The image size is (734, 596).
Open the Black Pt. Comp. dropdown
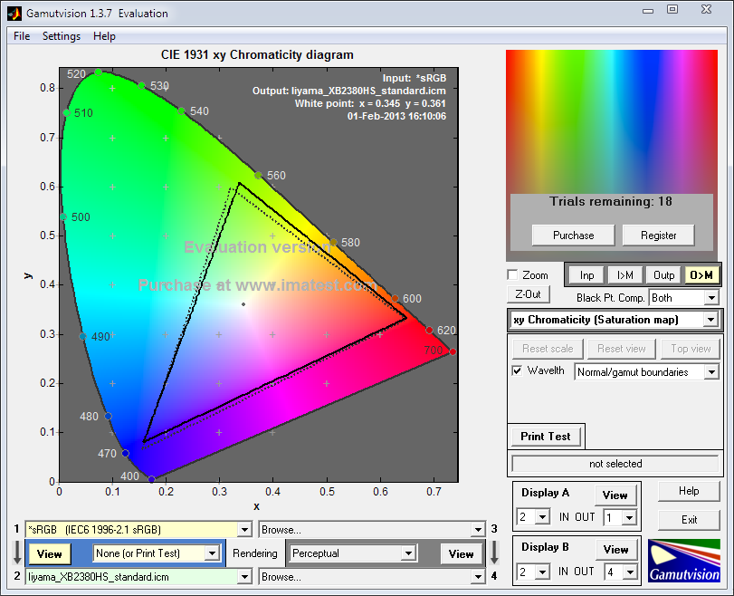tap(710, 298)
